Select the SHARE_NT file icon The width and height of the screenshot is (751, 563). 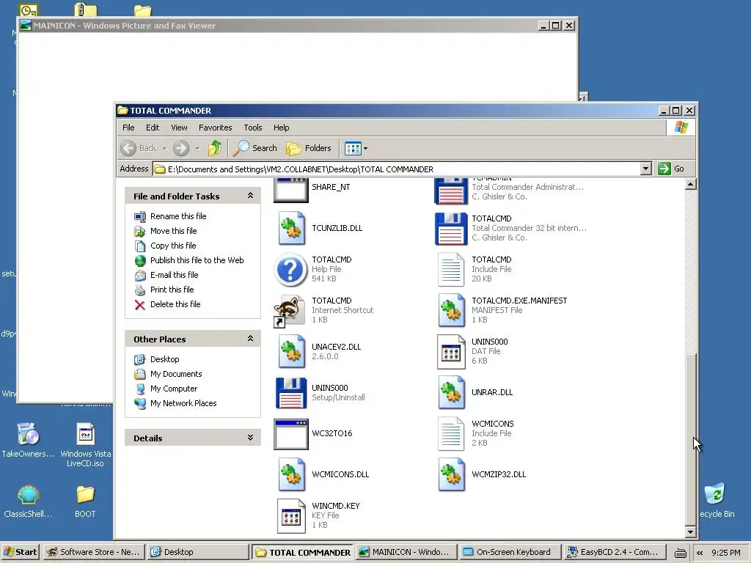(290, 190)
